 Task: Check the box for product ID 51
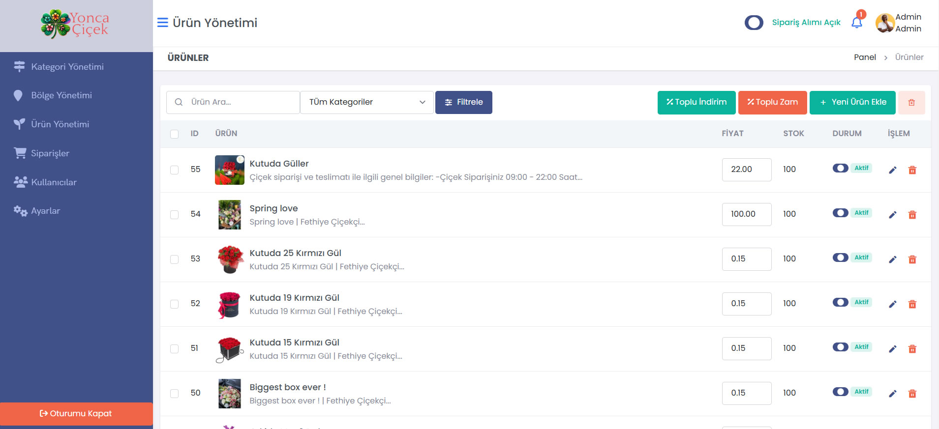point(174,349)
